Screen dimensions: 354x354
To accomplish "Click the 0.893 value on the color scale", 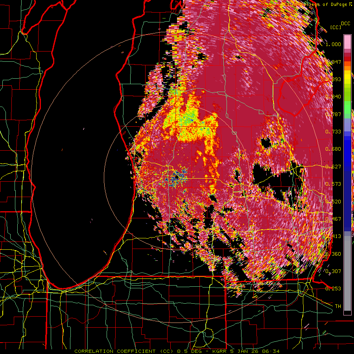I will [333, 79].
